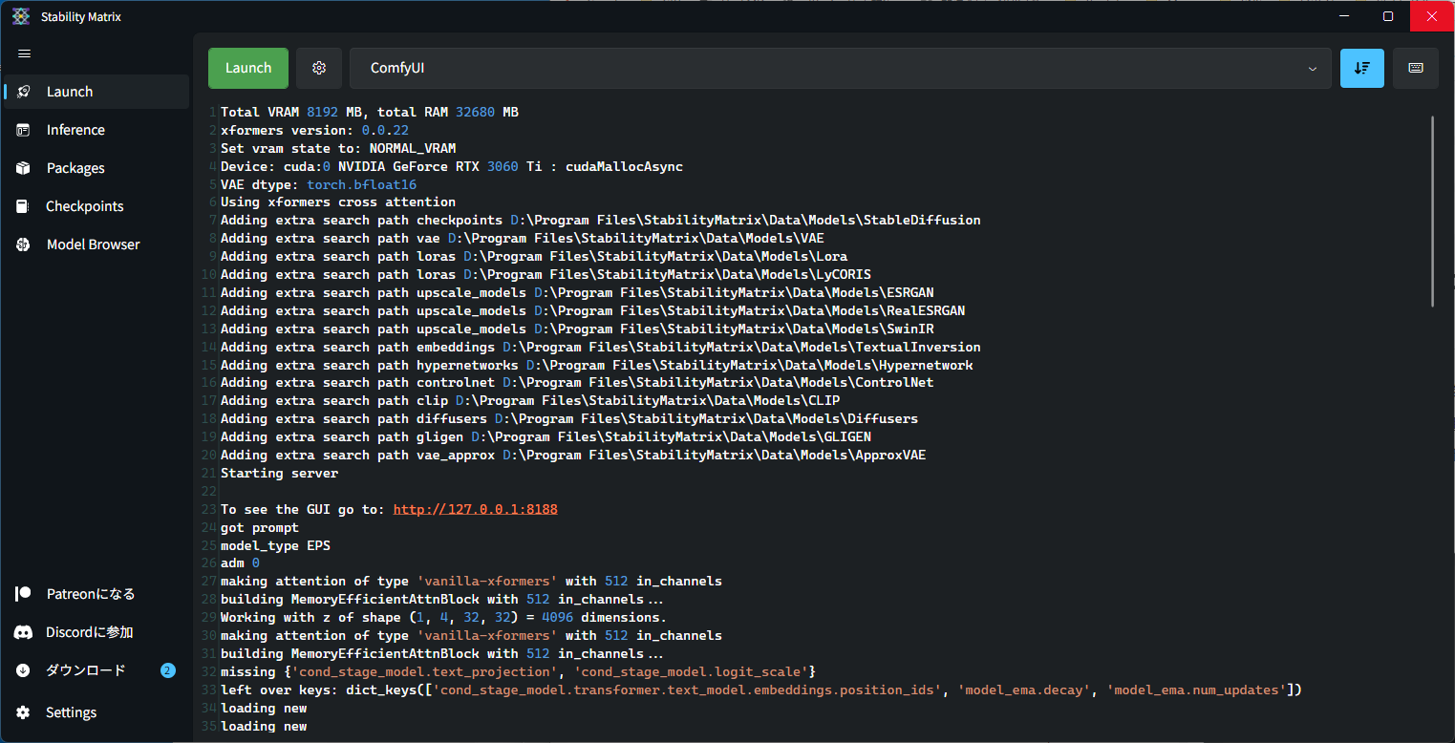Click 'Working with z of shape' line
Image resolution: width=1455 pixels, height=743 pixels.
point(443,617)
